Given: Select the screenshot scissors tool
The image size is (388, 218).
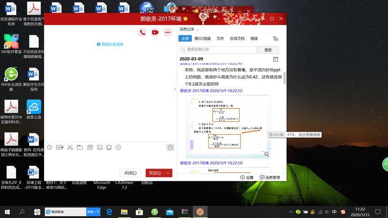Looking at the screenshot, I should [x=70, y=147].
